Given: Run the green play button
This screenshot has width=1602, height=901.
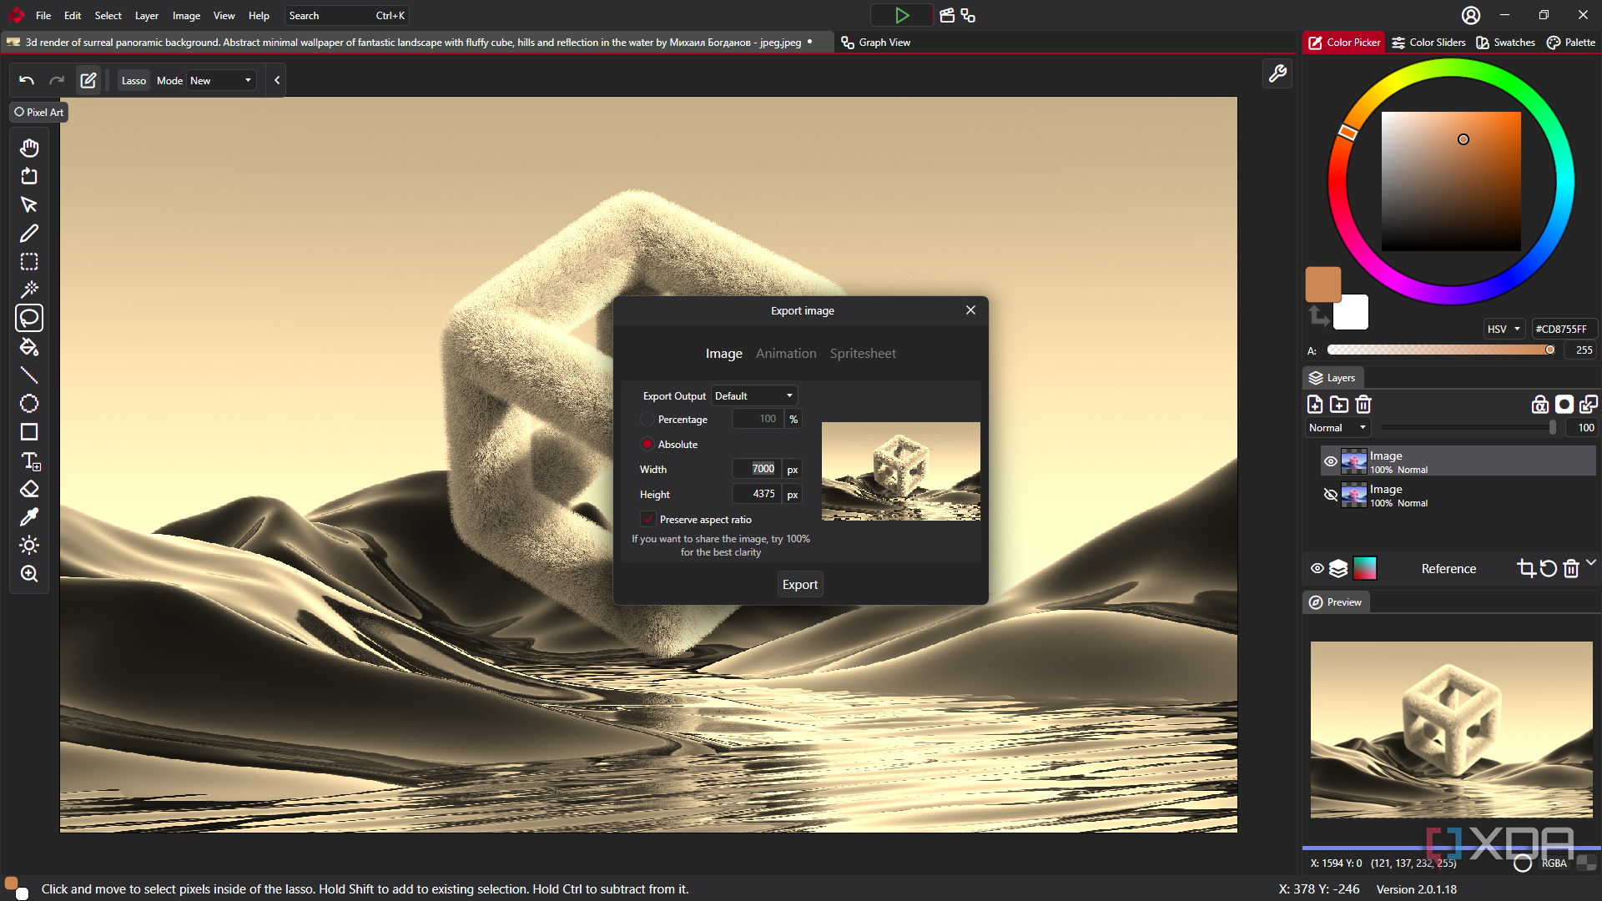Looking at the screenshot, I should pyautogui.click(x=902, y=15).
